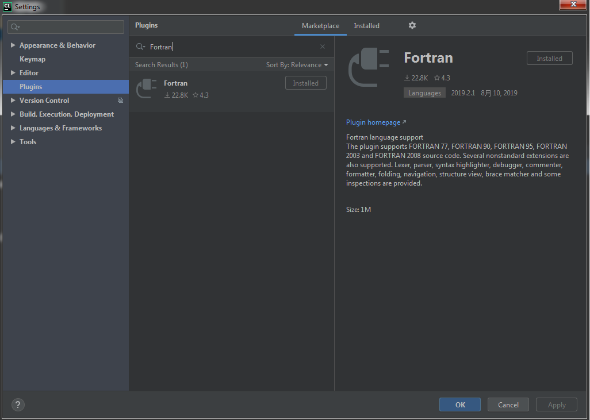
Task: Switch to the Installed tab
Action: point(366,26)
